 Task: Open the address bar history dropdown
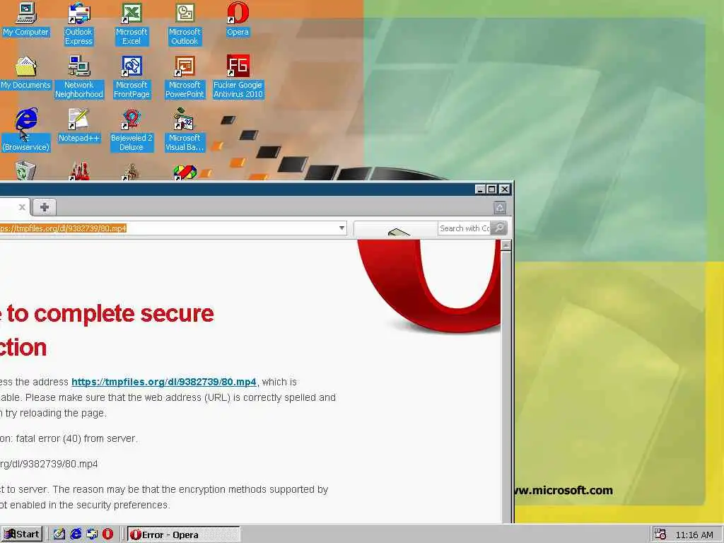(x=341, y=228)
